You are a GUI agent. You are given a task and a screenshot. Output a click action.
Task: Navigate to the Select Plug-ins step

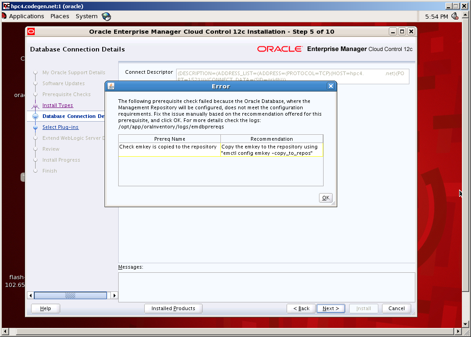[x=60, y=127]
